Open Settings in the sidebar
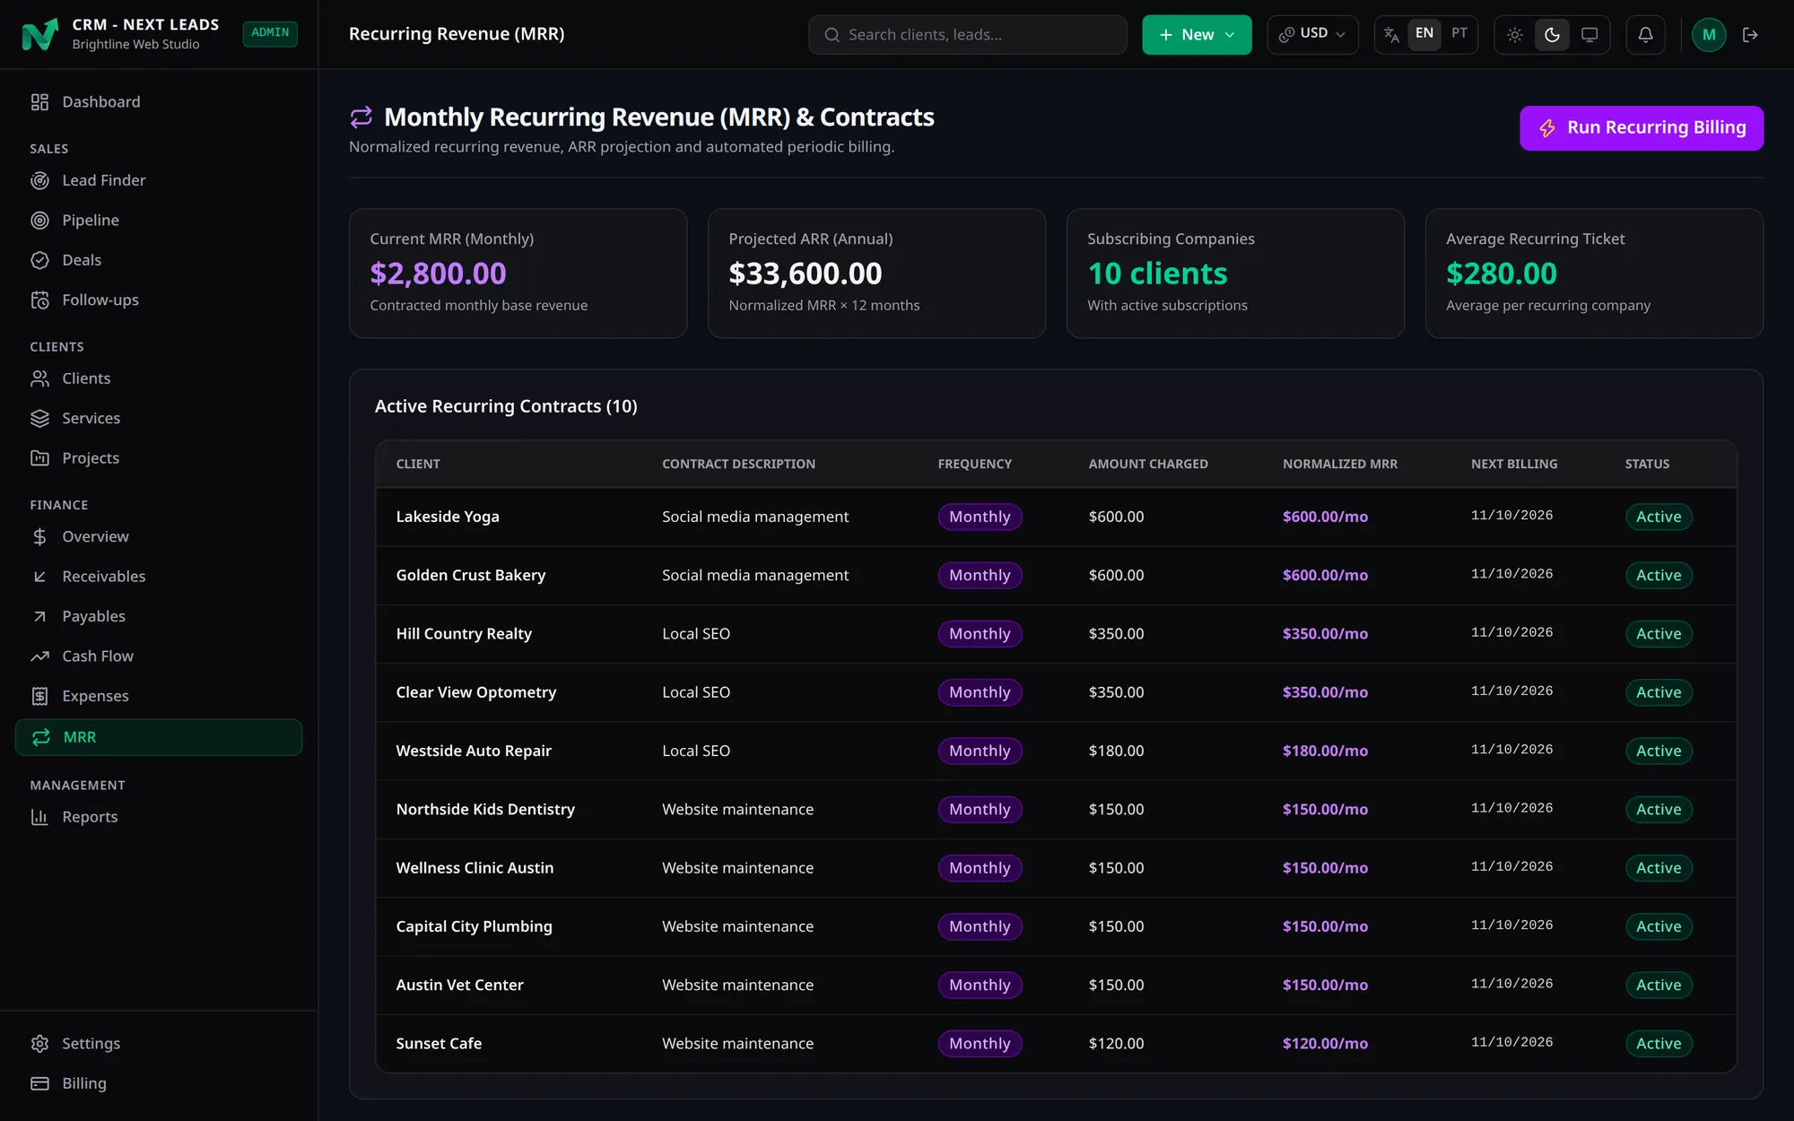The image size is (1794, 1121). pyautogui.click(x=159, y=1044)
